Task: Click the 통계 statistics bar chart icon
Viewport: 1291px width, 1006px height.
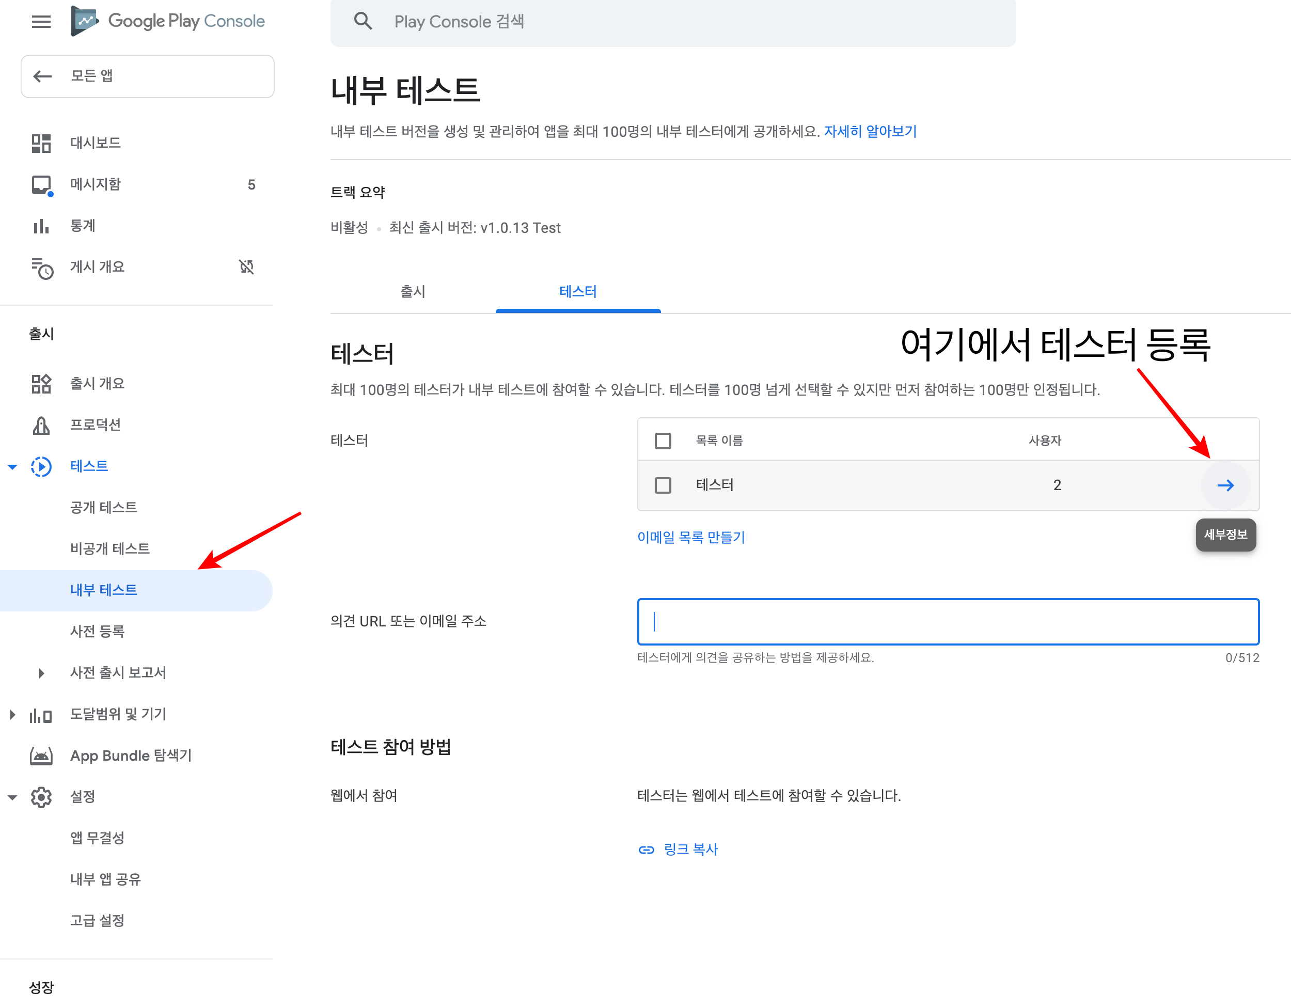Action: 41,226
